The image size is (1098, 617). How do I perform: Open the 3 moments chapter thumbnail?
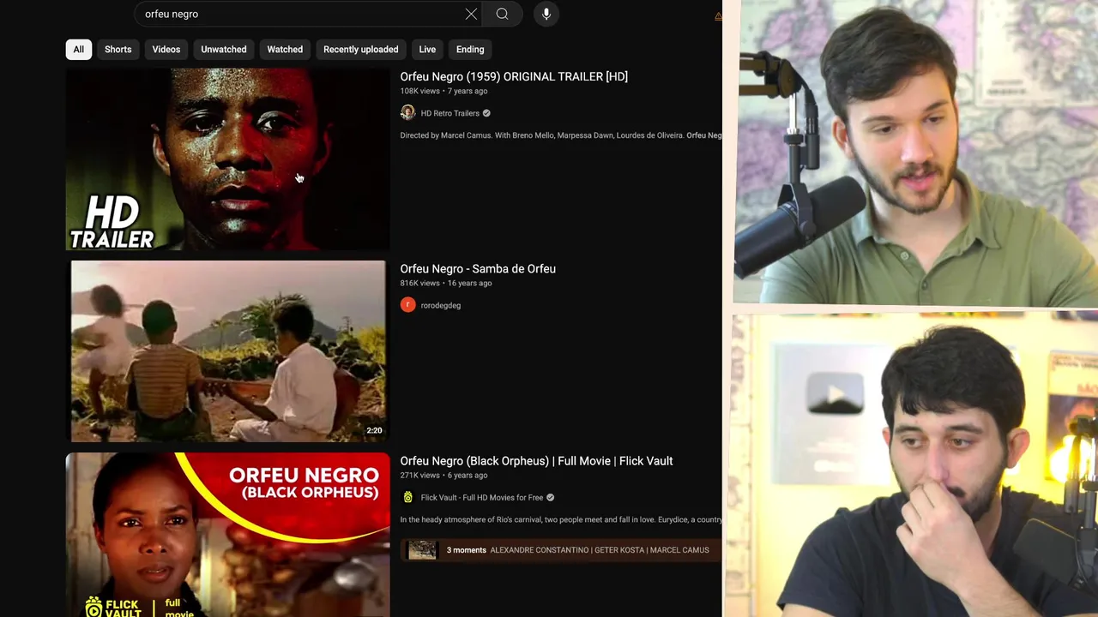(x=422, y=550)
